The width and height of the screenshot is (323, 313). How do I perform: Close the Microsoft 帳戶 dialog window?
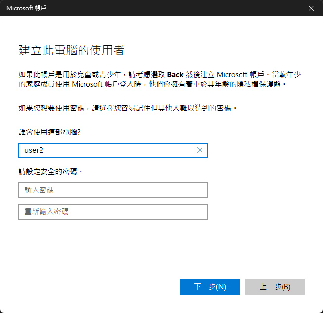click(311, 8)
